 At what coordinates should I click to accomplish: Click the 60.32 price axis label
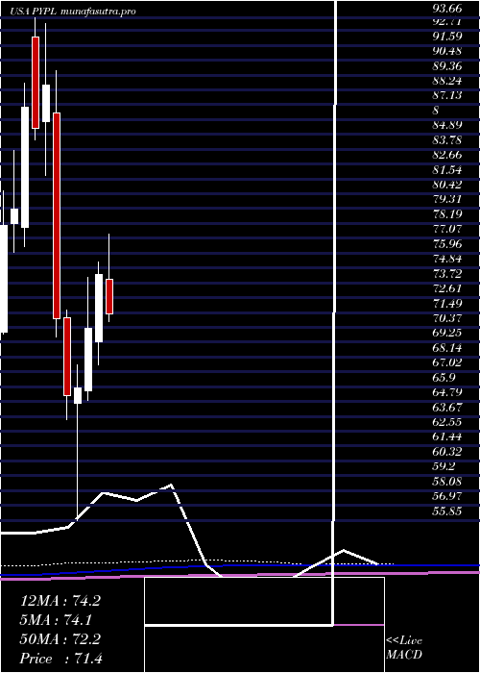coord(447,453)
